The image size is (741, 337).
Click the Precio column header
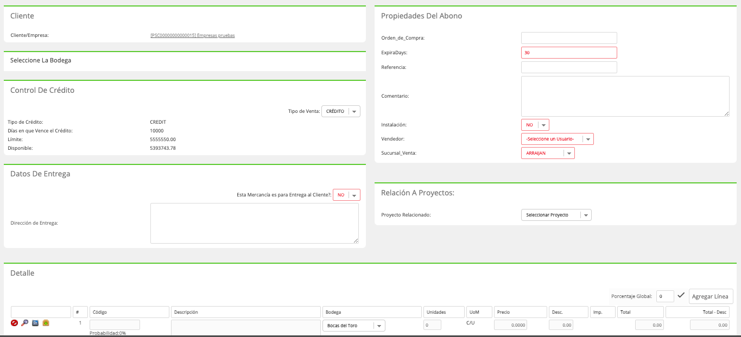[521, 312]
